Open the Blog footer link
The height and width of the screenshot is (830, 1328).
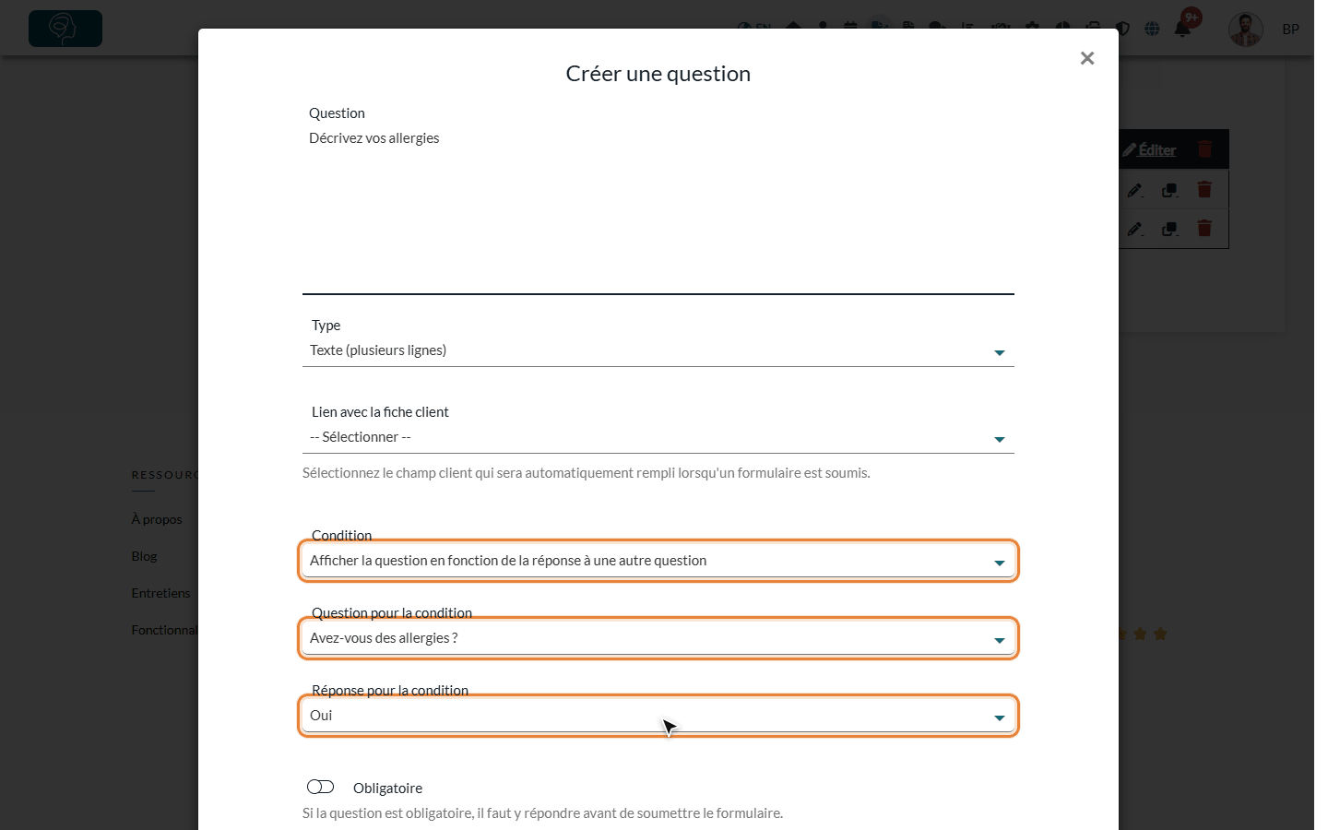144,556
